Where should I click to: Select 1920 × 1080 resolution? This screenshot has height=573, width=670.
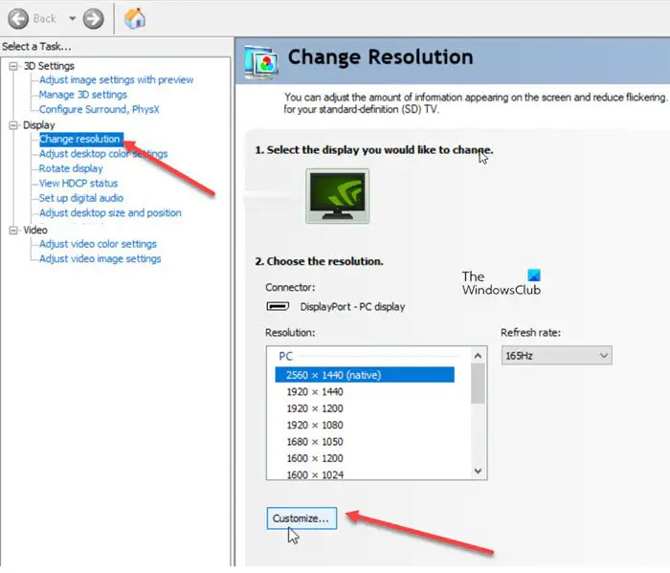coord(315,425)
